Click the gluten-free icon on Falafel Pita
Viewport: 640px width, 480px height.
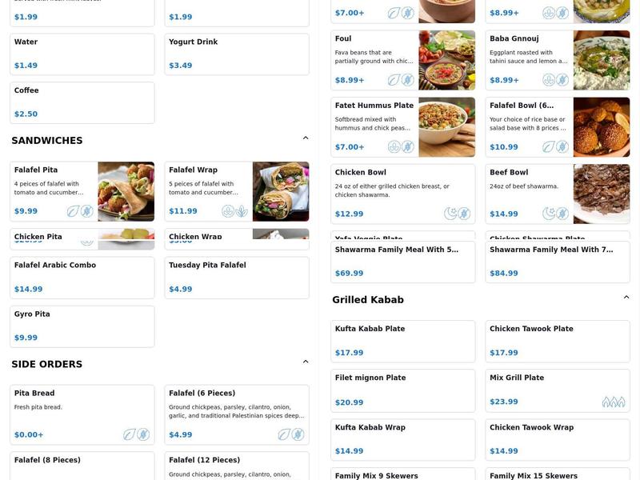click(86, 211)
